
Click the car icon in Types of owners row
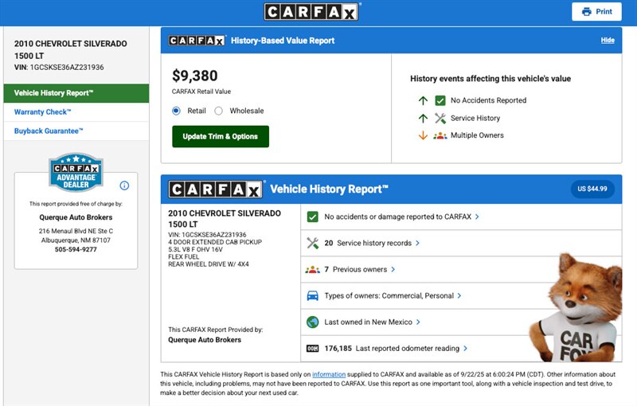(x=312, y=295)
